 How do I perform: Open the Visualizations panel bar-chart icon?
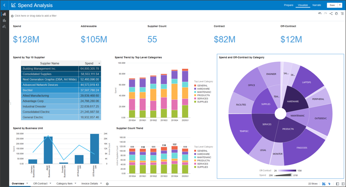coord(4,20)
